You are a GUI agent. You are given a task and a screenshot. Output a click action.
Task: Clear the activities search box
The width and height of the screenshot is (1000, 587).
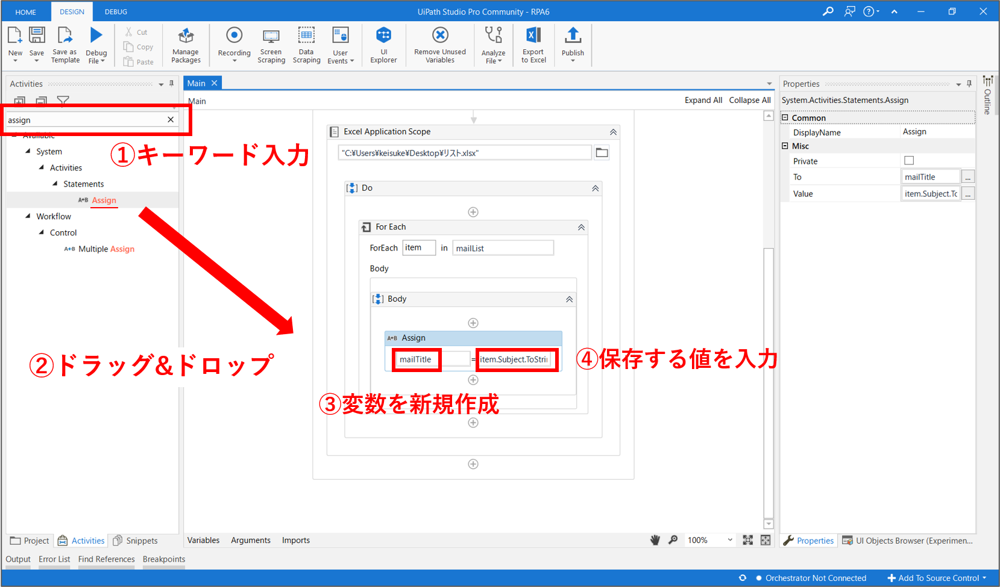(171, 120)
